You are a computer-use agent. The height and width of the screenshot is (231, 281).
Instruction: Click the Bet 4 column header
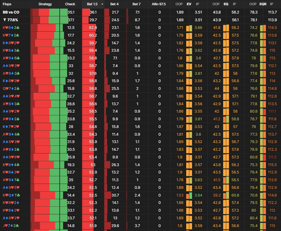(x=114, y=4)
